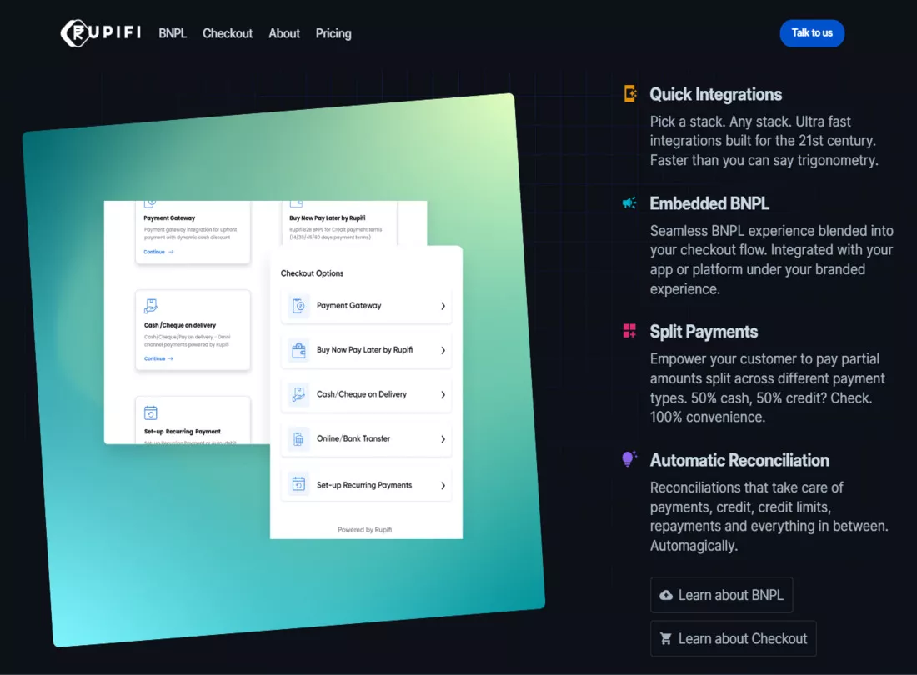Viewport: 917px width, 675px height.
Task: Click the Automatic Reconciliation heading
Action: [x=739, y=460]
